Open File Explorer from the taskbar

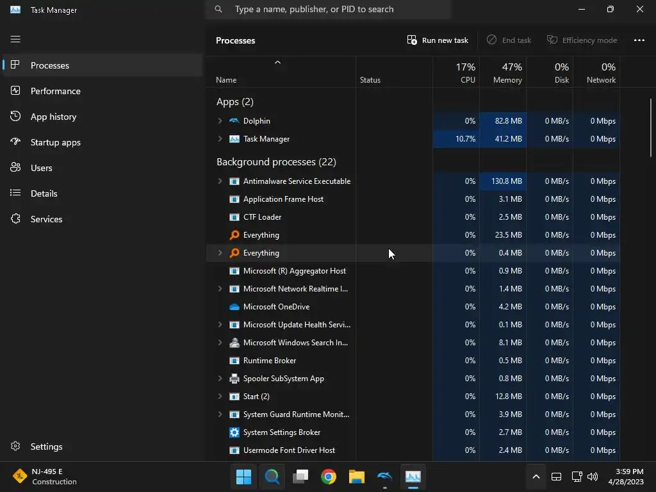point(357,477)
